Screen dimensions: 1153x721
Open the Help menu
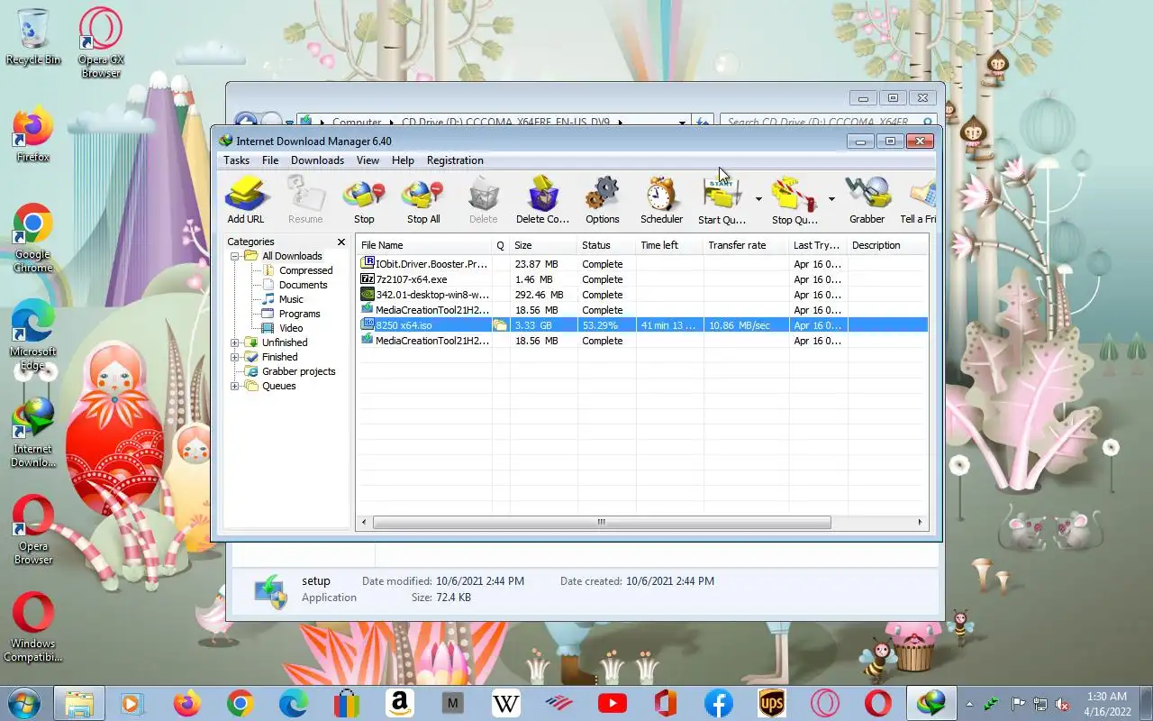pos(403,160)
